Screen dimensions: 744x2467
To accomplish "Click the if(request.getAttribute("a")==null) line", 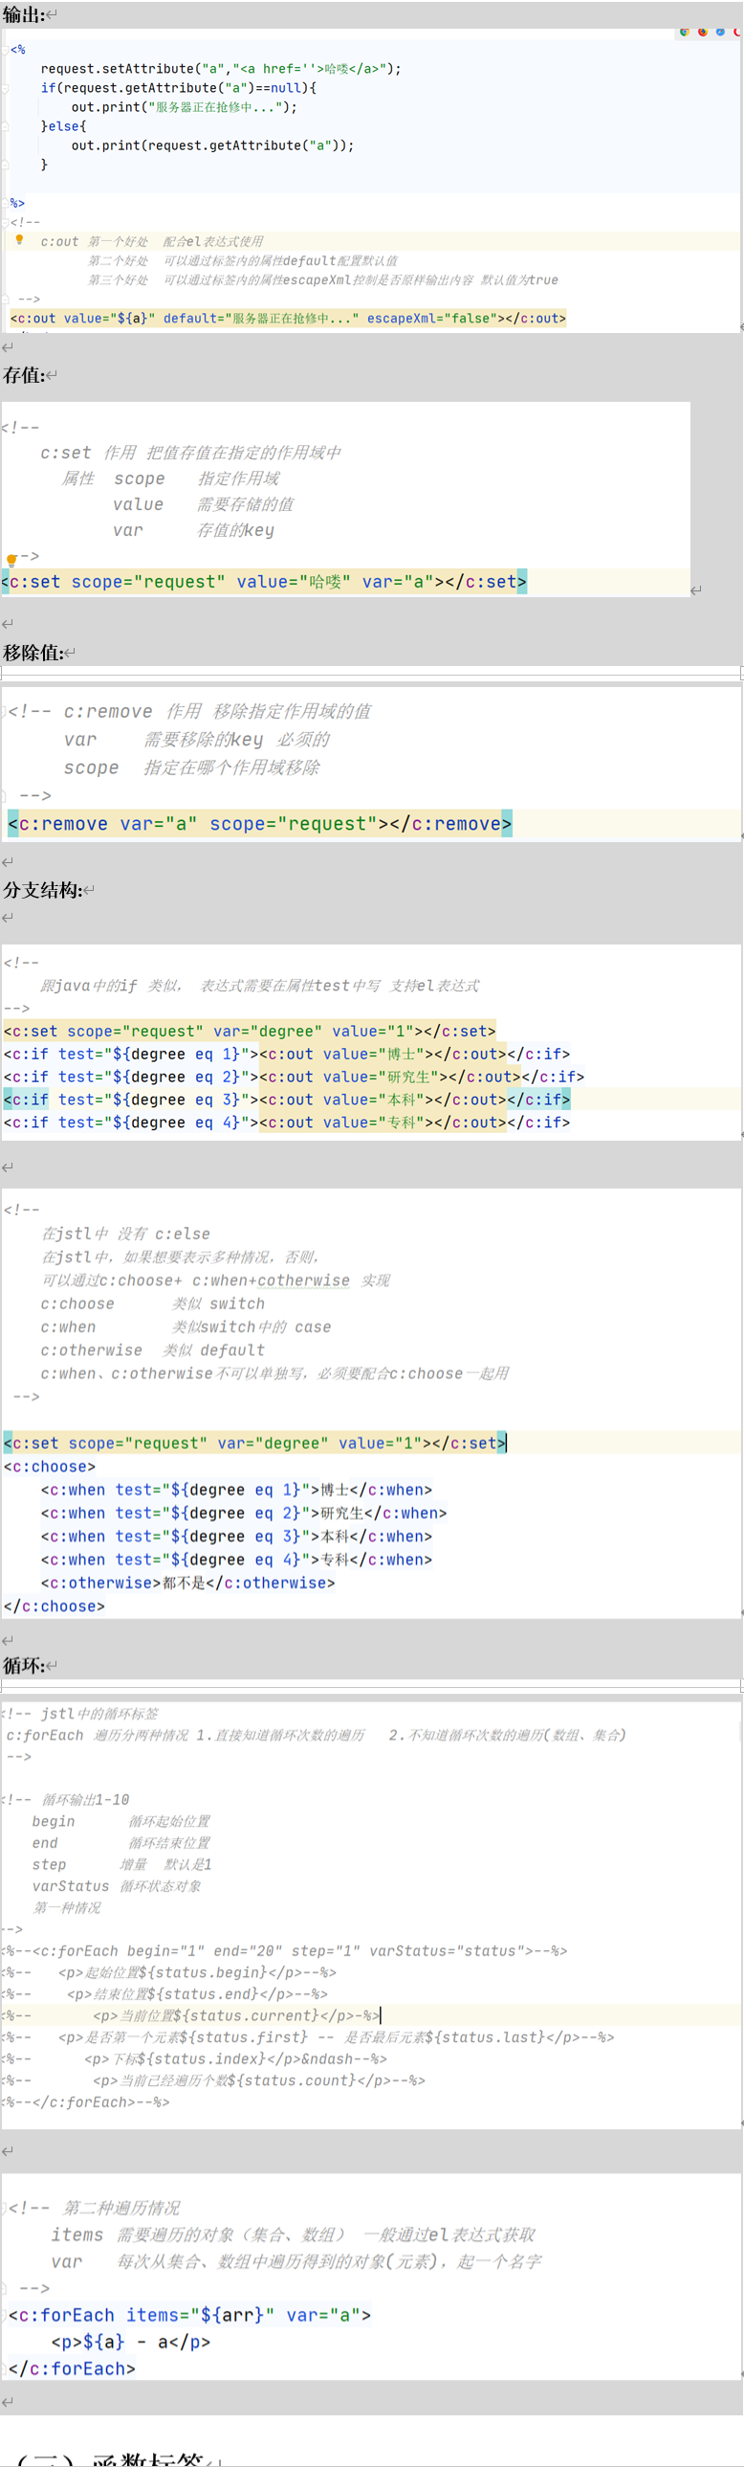I will click(x=179, y=88).
